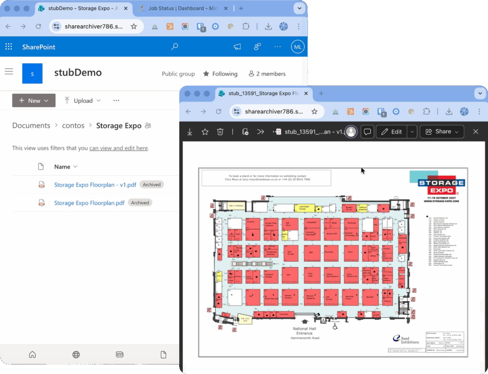Click the star favorite icon in PDF viewer
Image resolution: width=488 pixels, height=374 pixels.
tap(205, 132)
